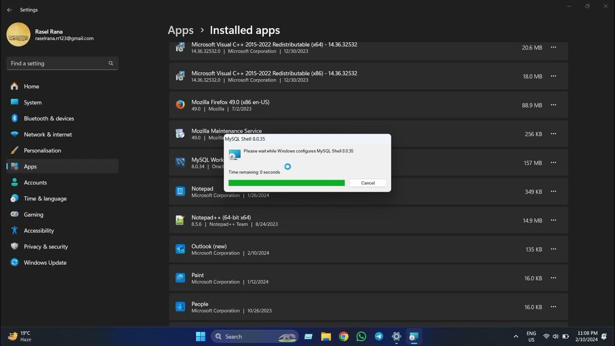
Task: Open more options for Outlook (new)
Action: 553,249
